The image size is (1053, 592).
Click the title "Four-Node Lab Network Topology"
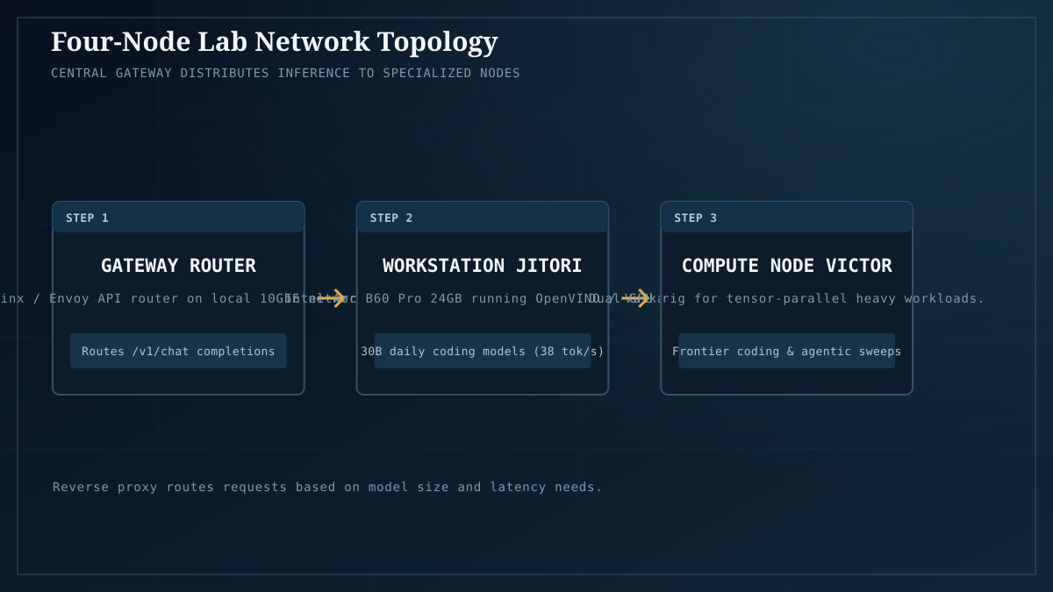click(x=274, y=41)
